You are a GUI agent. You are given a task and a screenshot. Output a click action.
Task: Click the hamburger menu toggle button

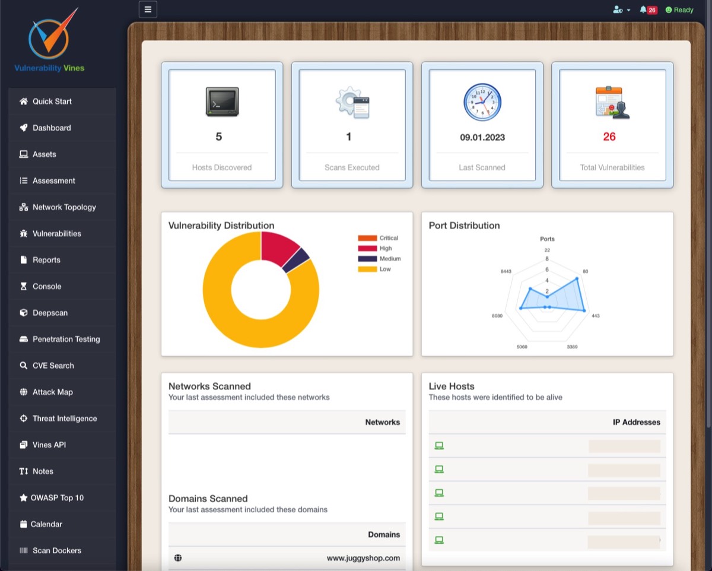[148, 9]
